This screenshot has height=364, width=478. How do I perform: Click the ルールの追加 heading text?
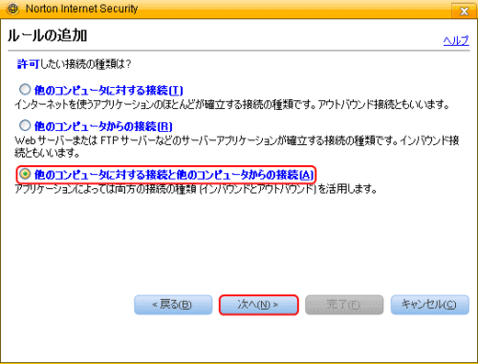coord(47,35)
